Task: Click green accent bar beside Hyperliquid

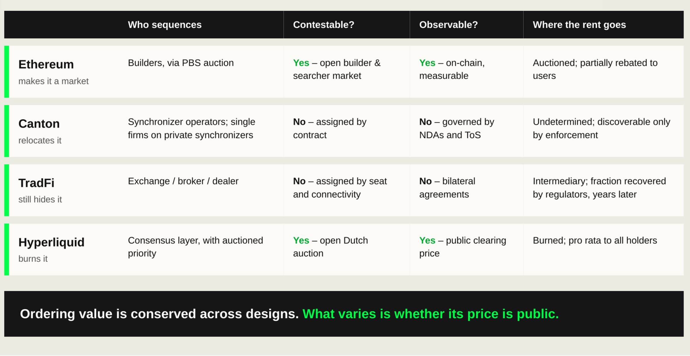Action: (7, 249)
